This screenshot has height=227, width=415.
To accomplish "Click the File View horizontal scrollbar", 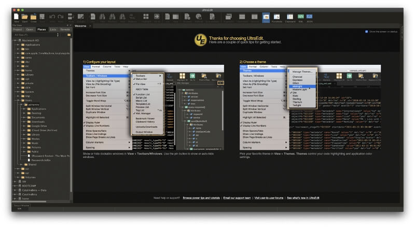I will click(30, 202).
